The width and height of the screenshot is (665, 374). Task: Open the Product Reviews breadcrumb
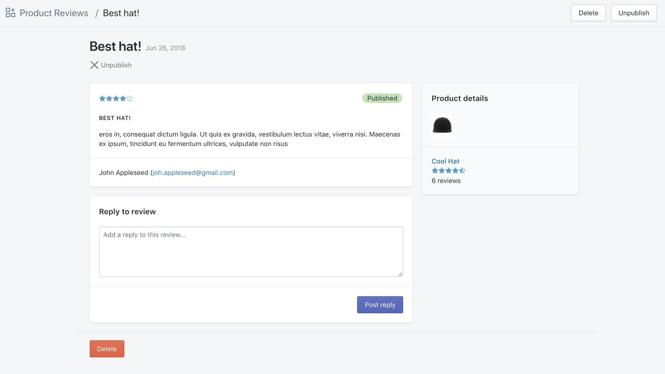tap(54, 13)
